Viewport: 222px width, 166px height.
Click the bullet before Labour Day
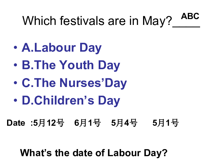click(x=15, y=47)
